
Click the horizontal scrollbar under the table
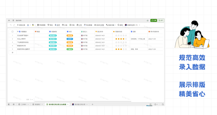(x=83, y=101)
